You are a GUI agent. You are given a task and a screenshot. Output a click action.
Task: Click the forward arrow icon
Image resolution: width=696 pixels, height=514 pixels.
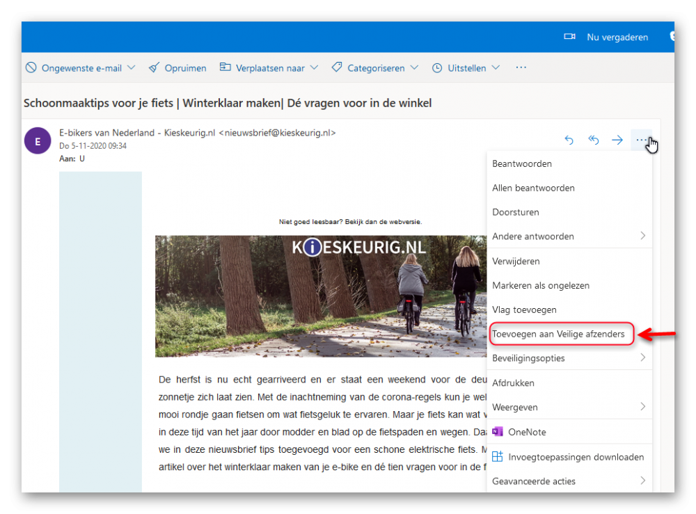click(617, 140)
